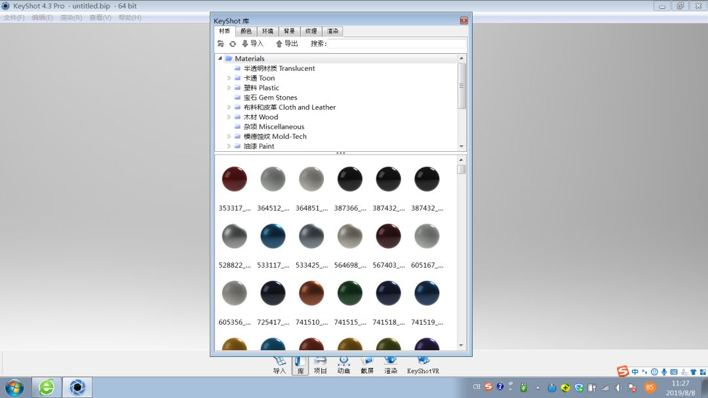Select the dark red 353317 material
The height and width of the screenshot is (398, 708).
click(x=234, y=179)
